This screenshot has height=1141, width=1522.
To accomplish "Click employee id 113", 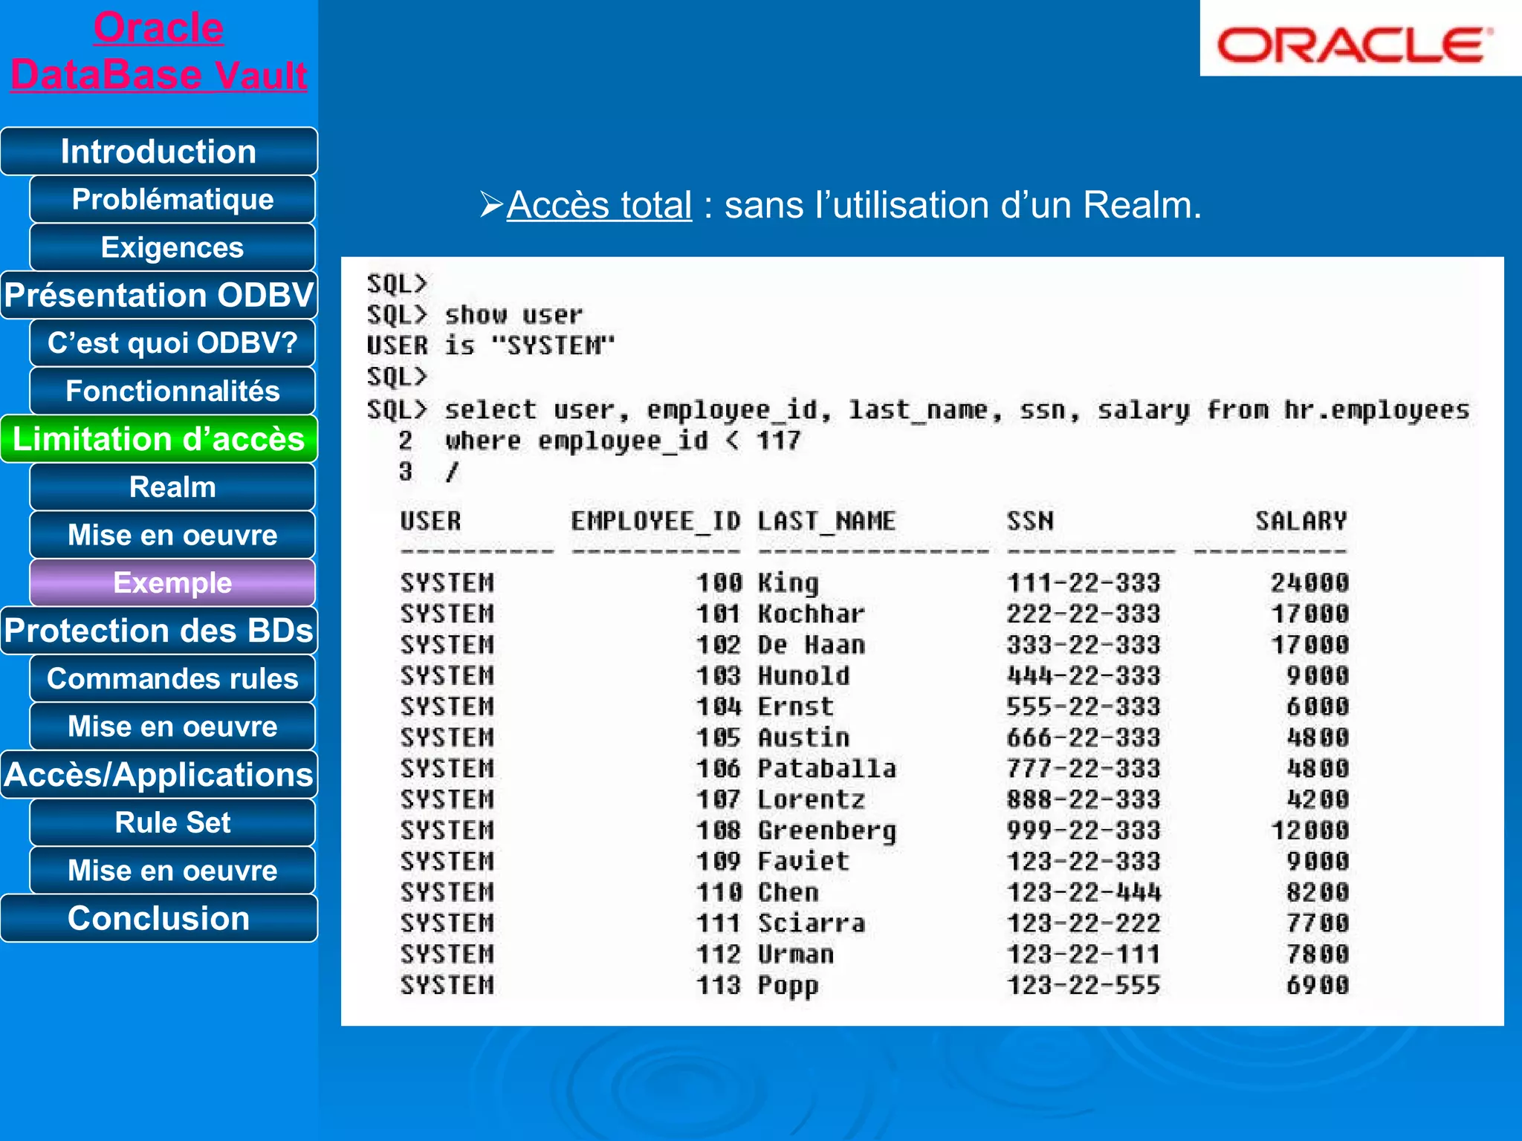I will [719, 985].
